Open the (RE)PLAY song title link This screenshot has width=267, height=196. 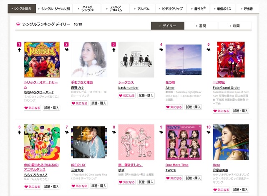pos(78,165)
